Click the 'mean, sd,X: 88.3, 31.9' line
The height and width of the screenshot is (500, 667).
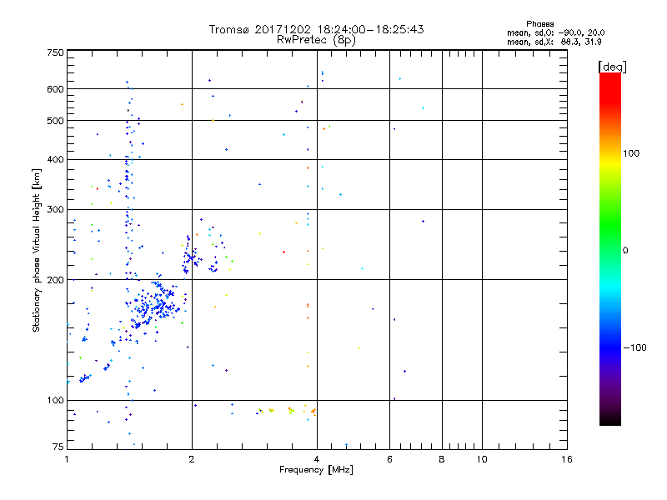pyautogui.click(x=554, y=42)
